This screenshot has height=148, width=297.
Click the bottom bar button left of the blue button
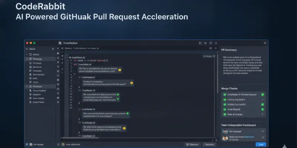click(209, 144)
